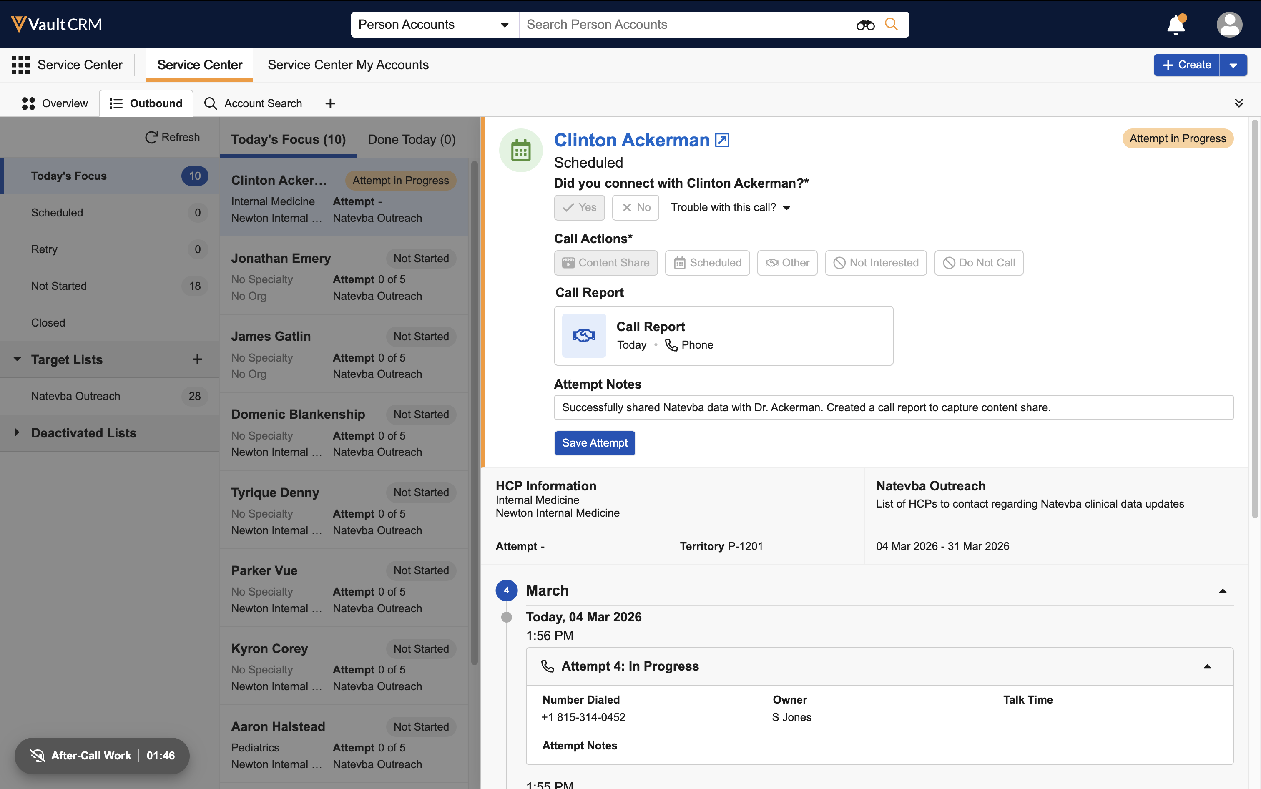Open Clinton Ackerman record in new window icon

[722, 140]
